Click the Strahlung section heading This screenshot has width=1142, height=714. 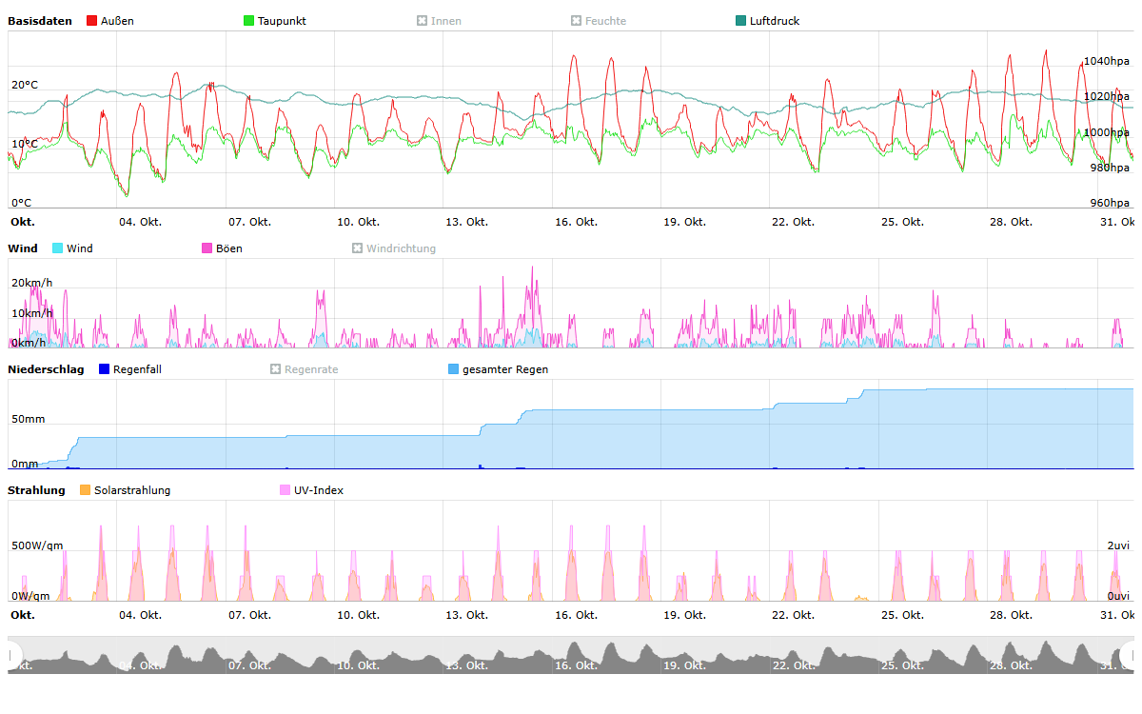[x=36, y=490]
